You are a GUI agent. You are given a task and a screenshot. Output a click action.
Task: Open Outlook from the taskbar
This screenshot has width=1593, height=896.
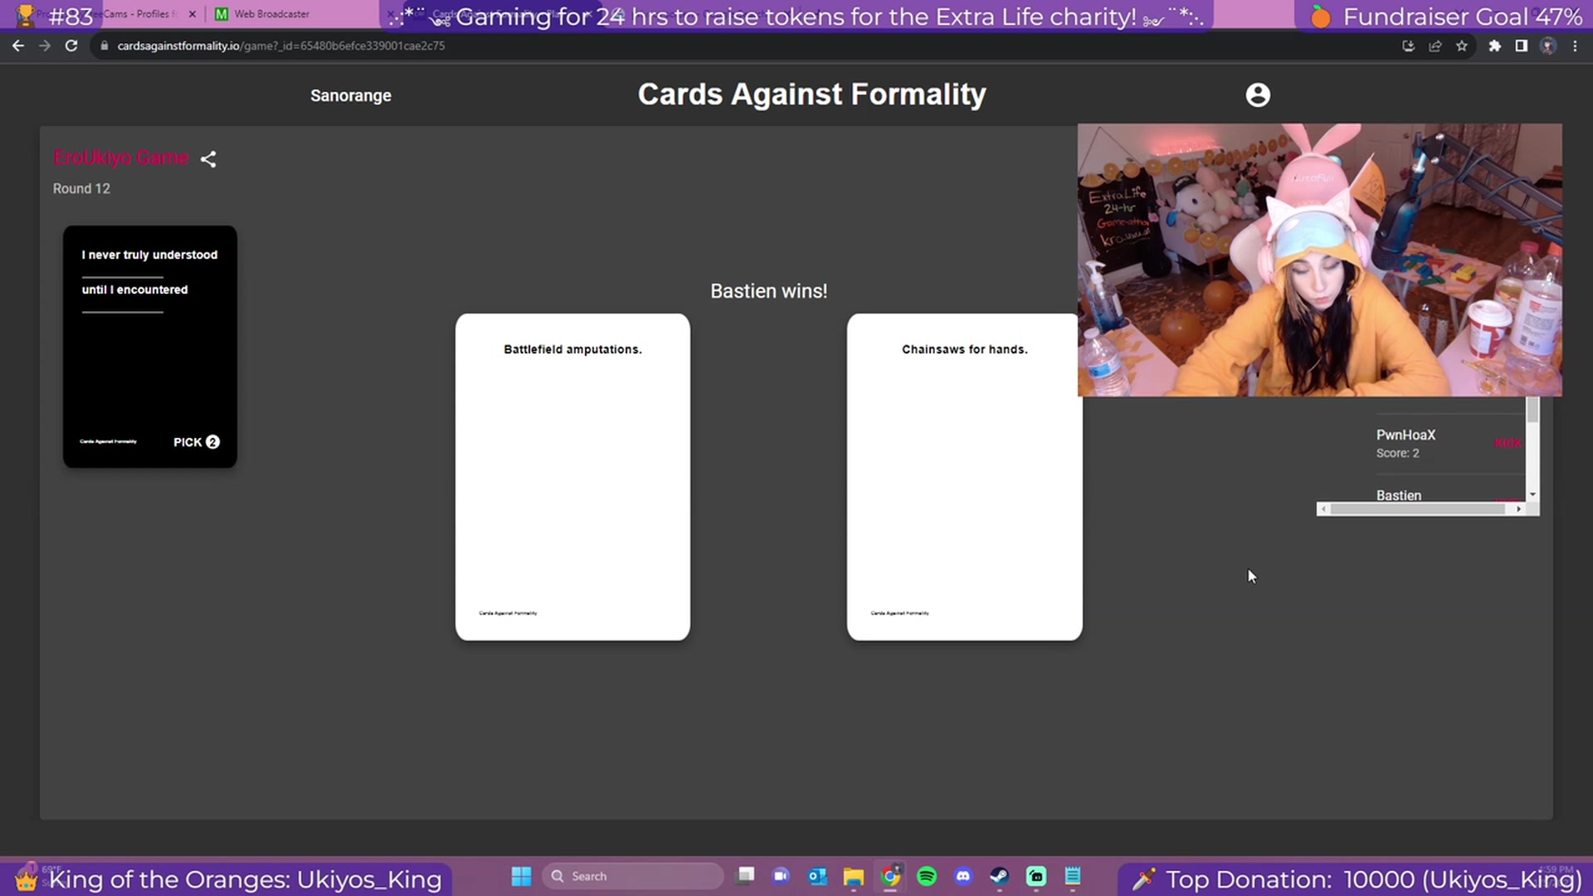(817, 876)
